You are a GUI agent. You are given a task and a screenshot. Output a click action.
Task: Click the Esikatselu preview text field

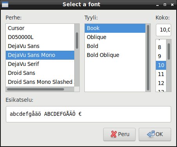88,114
